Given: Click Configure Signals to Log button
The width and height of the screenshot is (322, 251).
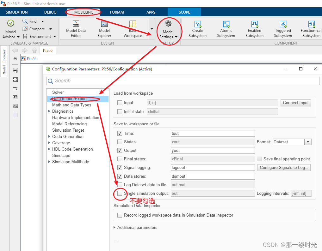Looking at the screenshot, I should click(284, 168).
